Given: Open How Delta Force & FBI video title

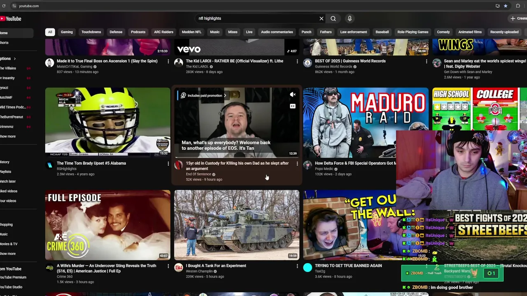Looking at the screenshot, I should tap(355, 163).
